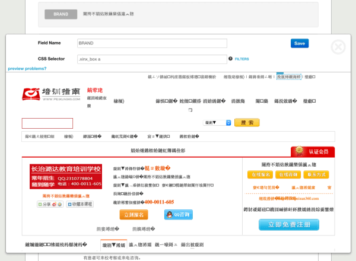This screenshot has width=356, height=261.
Task: Focus the CSS Selector input box
Action: point(152,59)
